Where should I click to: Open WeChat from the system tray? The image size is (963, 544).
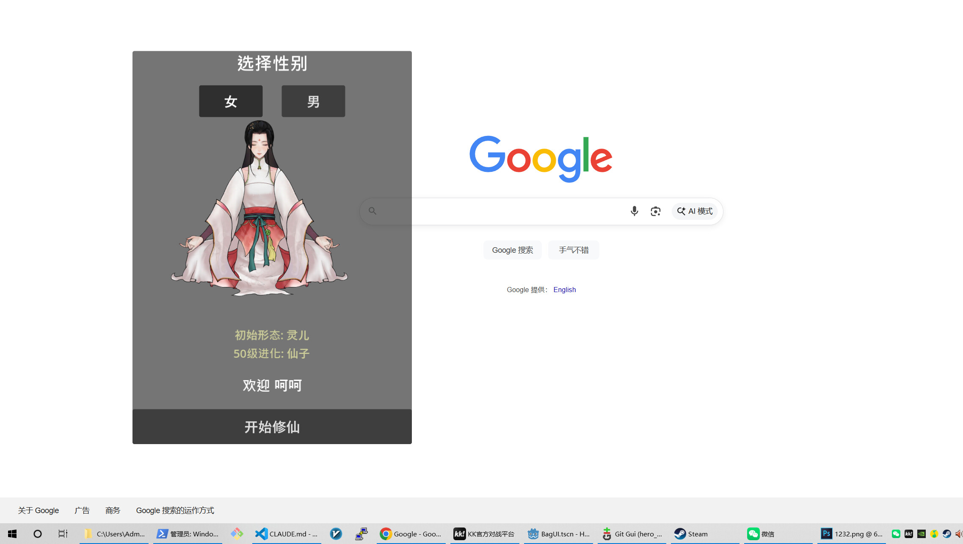(x=896, y=534)
